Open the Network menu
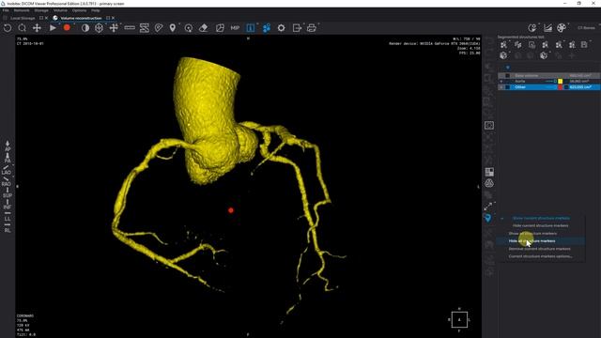This screenshot has width=601, height=338. (22, 10)
